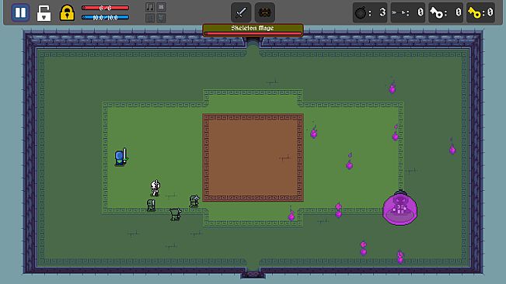
Task: Click the red health bar showing 6/6
Action: point(105,8)
